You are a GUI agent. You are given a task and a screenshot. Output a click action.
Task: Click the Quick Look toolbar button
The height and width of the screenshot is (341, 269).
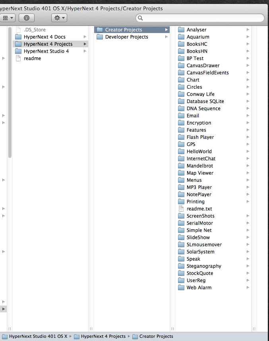27,18
